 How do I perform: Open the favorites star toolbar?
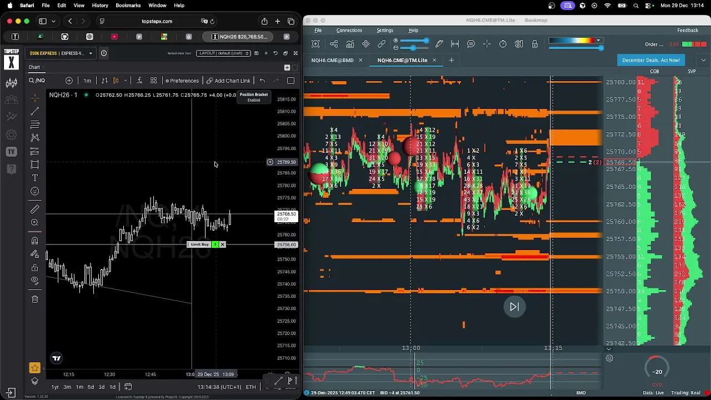pyautogui.click(x=34, y=367)
